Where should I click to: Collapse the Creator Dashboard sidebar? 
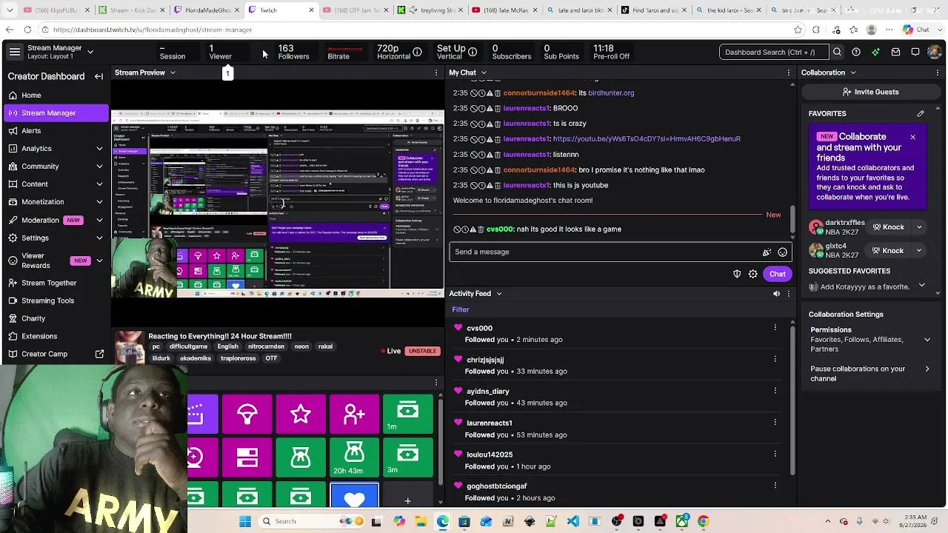click(99, 76)
